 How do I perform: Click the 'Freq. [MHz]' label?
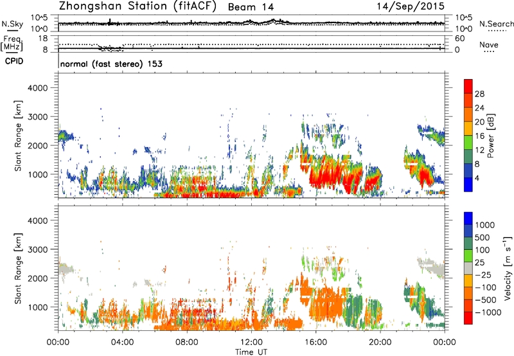(x=12, y=44)
